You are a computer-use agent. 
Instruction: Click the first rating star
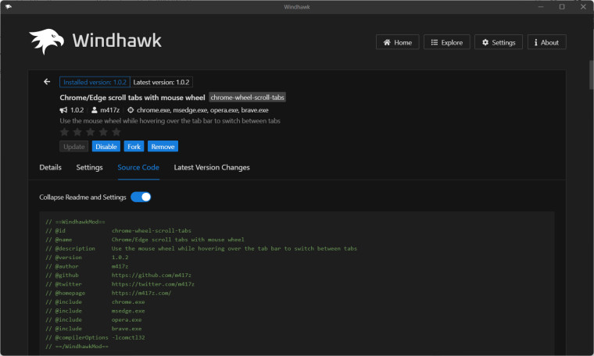[x=65, y=132]
